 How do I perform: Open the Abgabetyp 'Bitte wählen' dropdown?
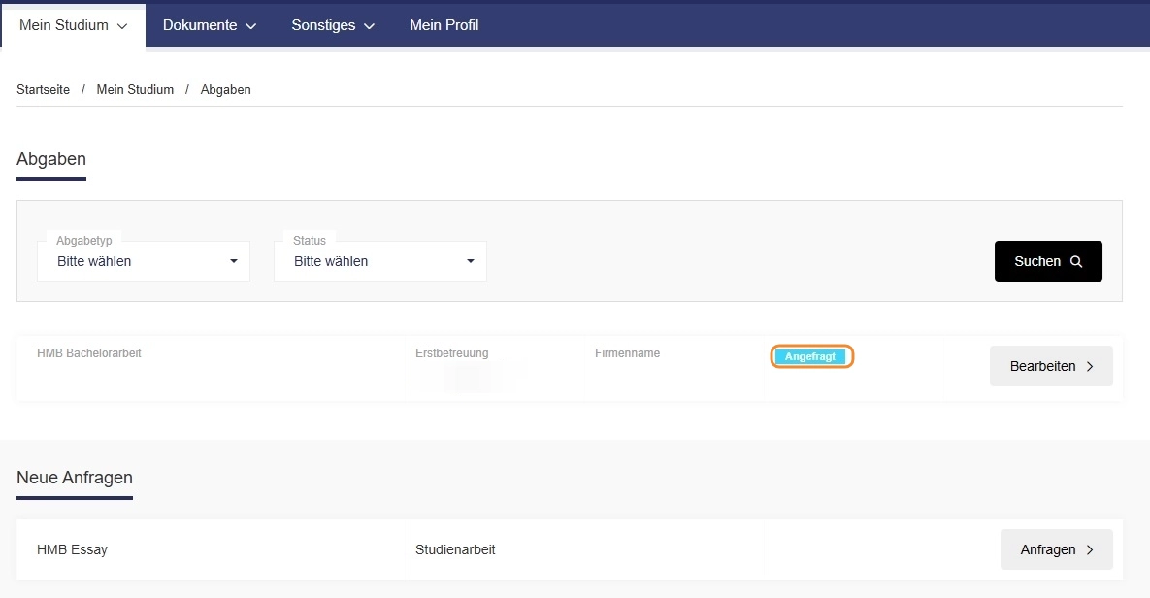[x=144, y=261]
